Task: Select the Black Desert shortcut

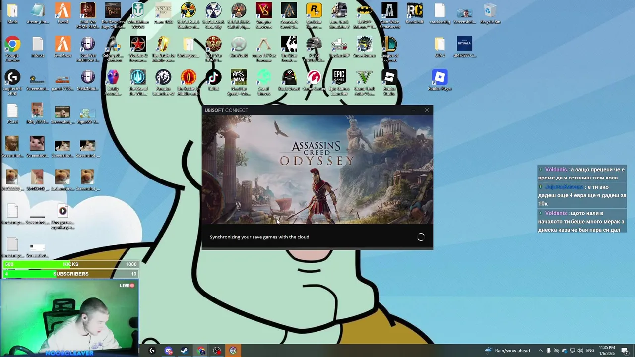Action: (x=289, y=81)
